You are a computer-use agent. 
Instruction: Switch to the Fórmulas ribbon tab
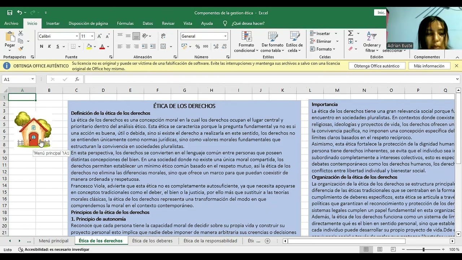125,23
